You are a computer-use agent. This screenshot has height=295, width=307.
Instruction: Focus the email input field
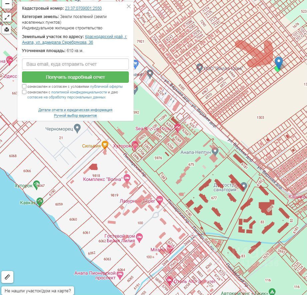coord(75,64)
